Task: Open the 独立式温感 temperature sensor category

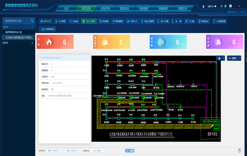Action: point(148,21)
